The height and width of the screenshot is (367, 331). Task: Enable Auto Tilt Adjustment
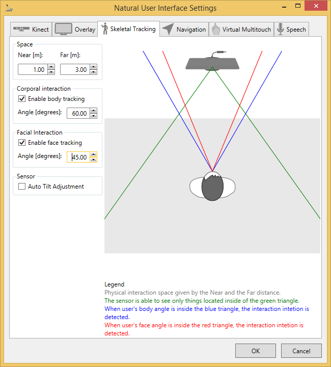coord(22,187)
